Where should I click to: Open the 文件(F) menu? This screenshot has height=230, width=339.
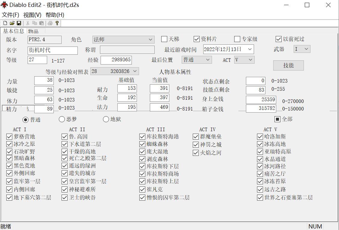(x=11, y=15)
